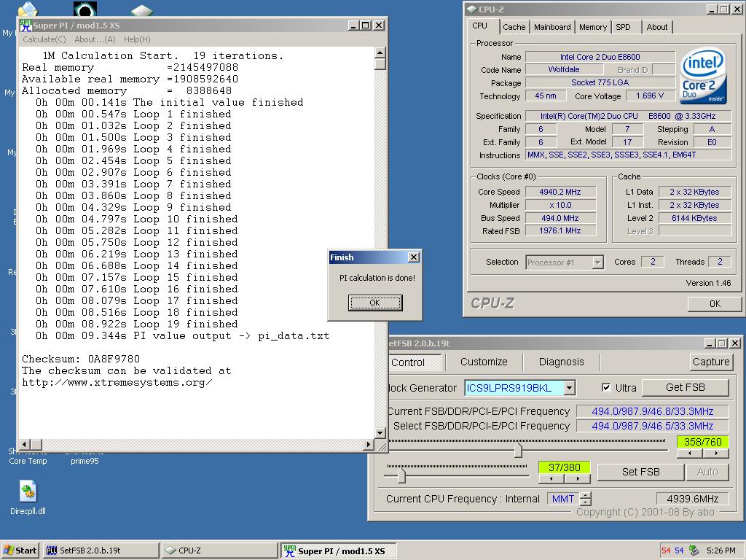
Task: Click the MMT spinner up arrow
Action: [586, 495]
